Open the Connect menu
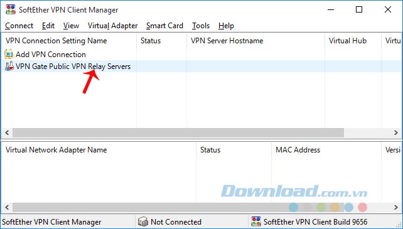 click(19, 26)
